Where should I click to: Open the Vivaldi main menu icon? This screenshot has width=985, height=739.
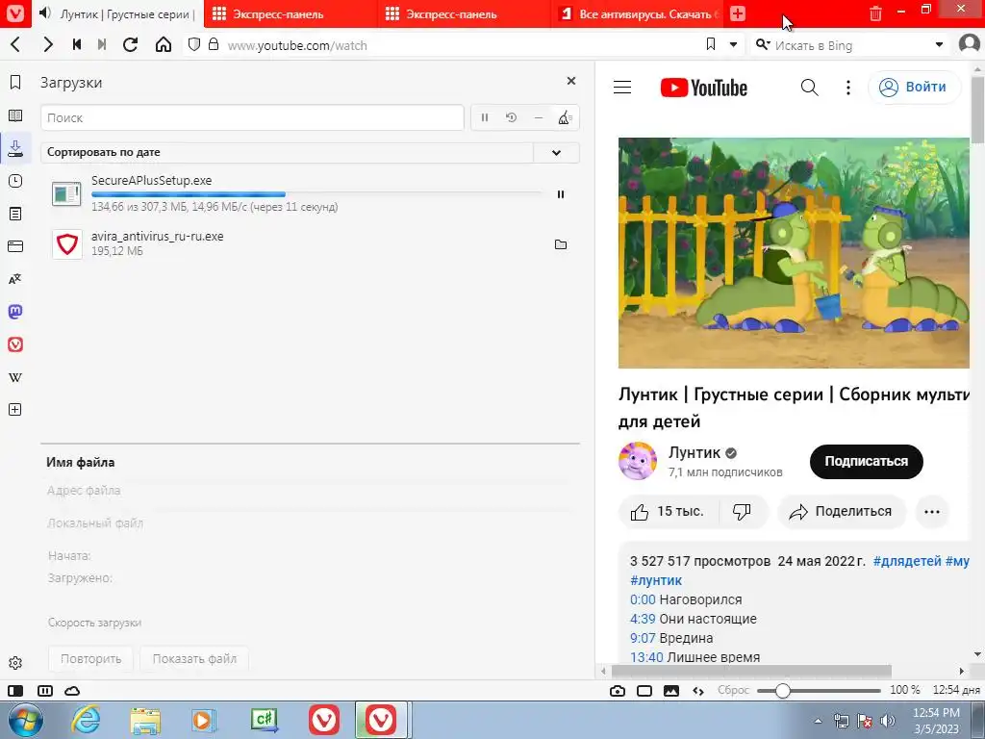coord(14,13)
